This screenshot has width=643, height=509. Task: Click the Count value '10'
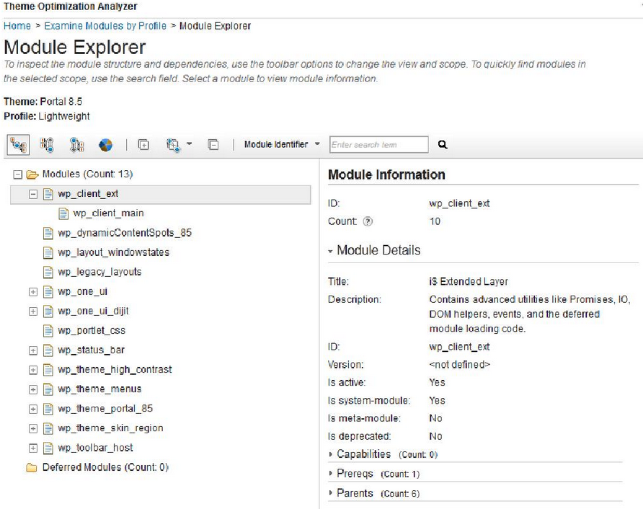(435, 221)
